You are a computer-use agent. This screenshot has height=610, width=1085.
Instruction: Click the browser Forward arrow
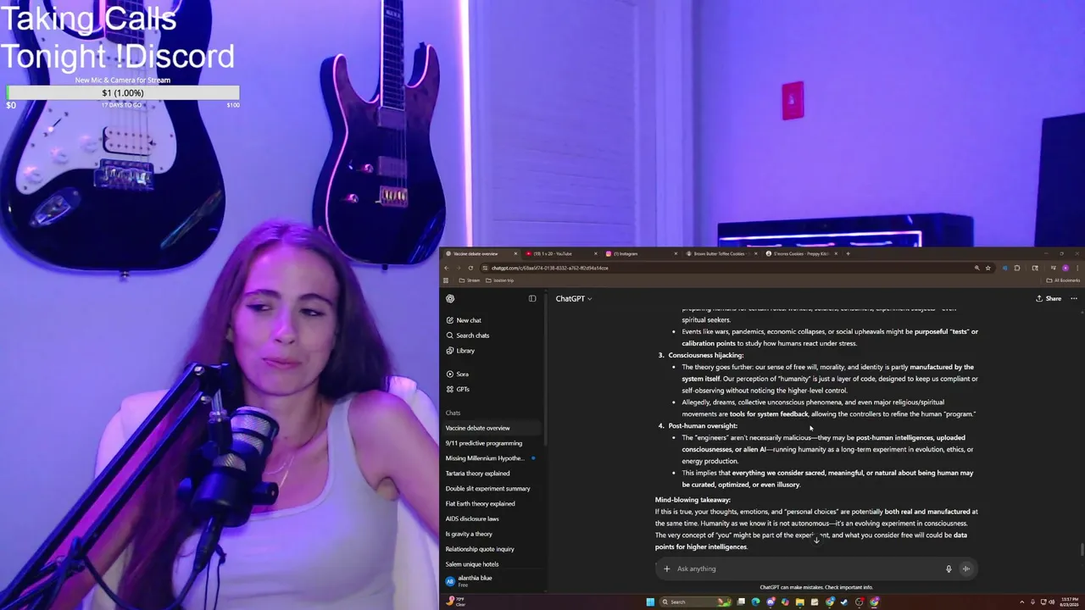pos(459,268)
